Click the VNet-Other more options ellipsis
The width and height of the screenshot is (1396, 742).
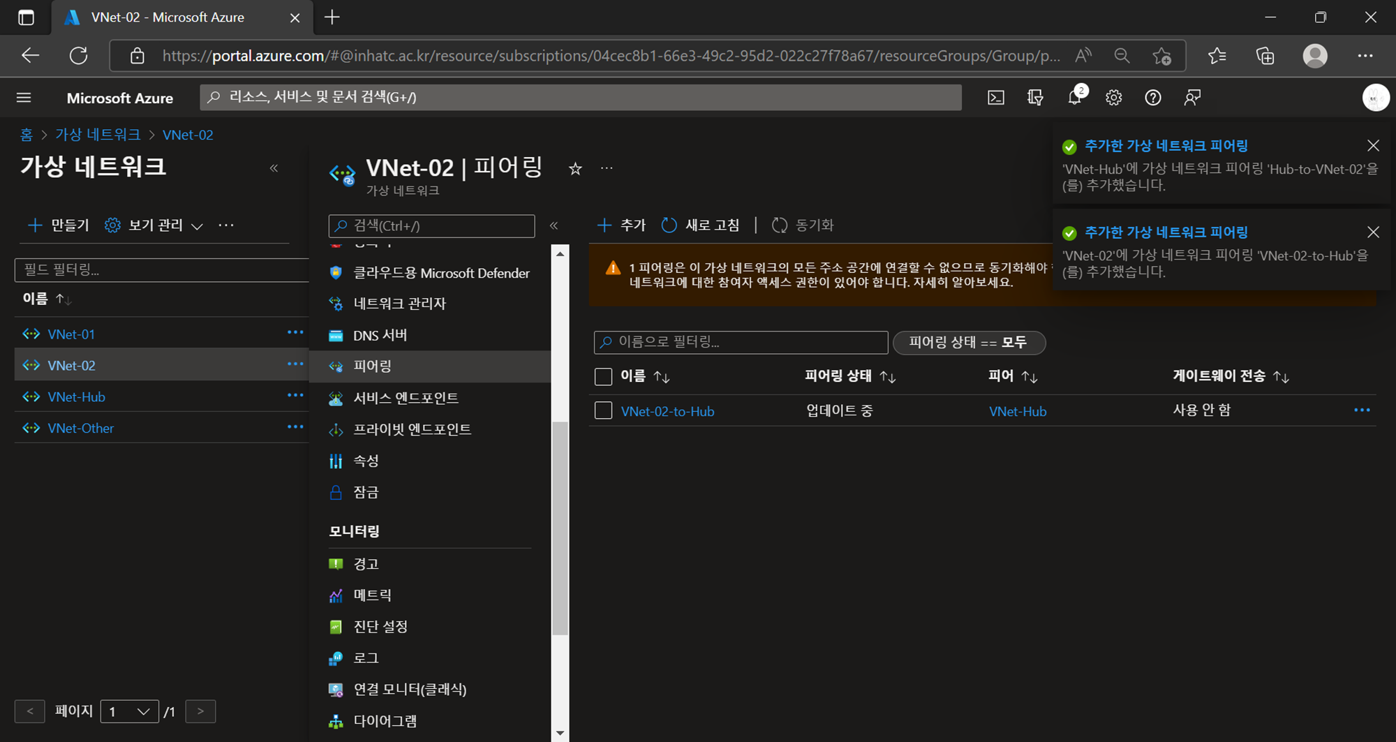pyautogui.click(x=295, y=427)
